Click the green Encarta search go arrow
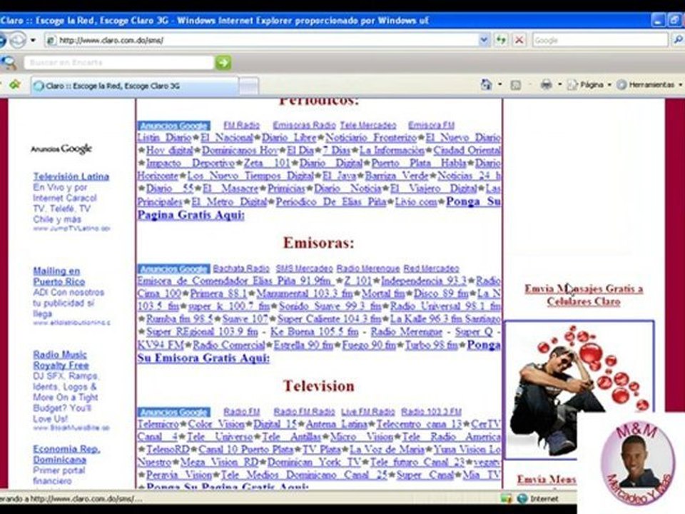Screen dimensions: 685x514 (x=223, y=63)
